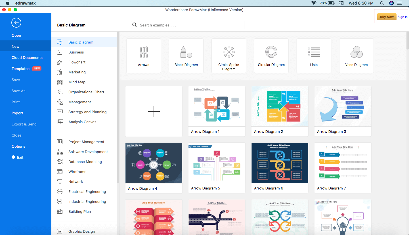Screen dimensions: 411x235
Task: Open the Apple menu
Action: (x=8, y=3)
